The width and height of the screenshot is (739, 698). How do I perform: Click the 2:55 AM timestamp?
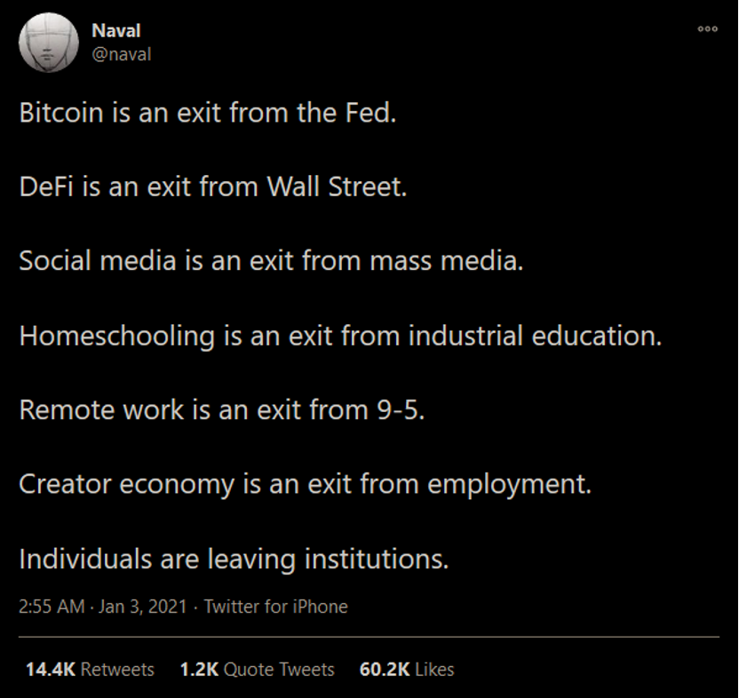click(x=52, y=607)
